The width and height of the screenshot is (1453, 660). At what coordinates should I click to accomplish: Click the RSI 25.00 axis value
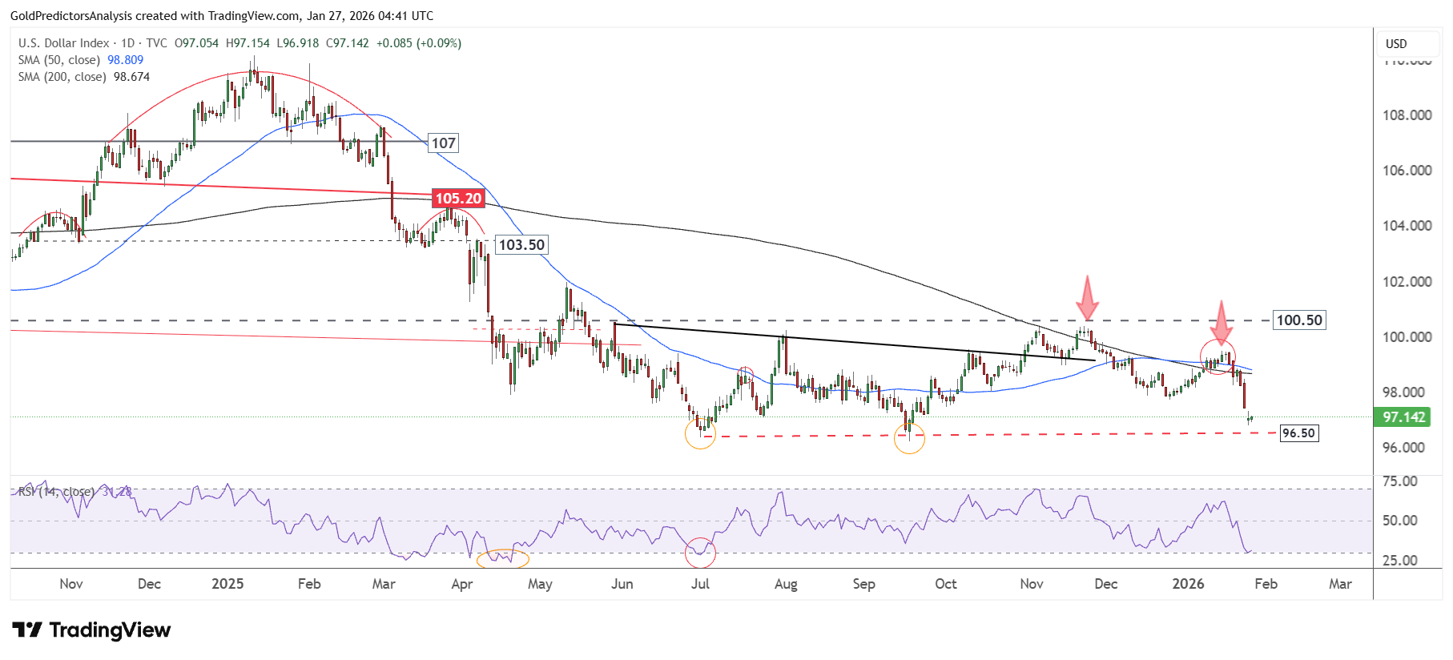[x=1400, y=561]
